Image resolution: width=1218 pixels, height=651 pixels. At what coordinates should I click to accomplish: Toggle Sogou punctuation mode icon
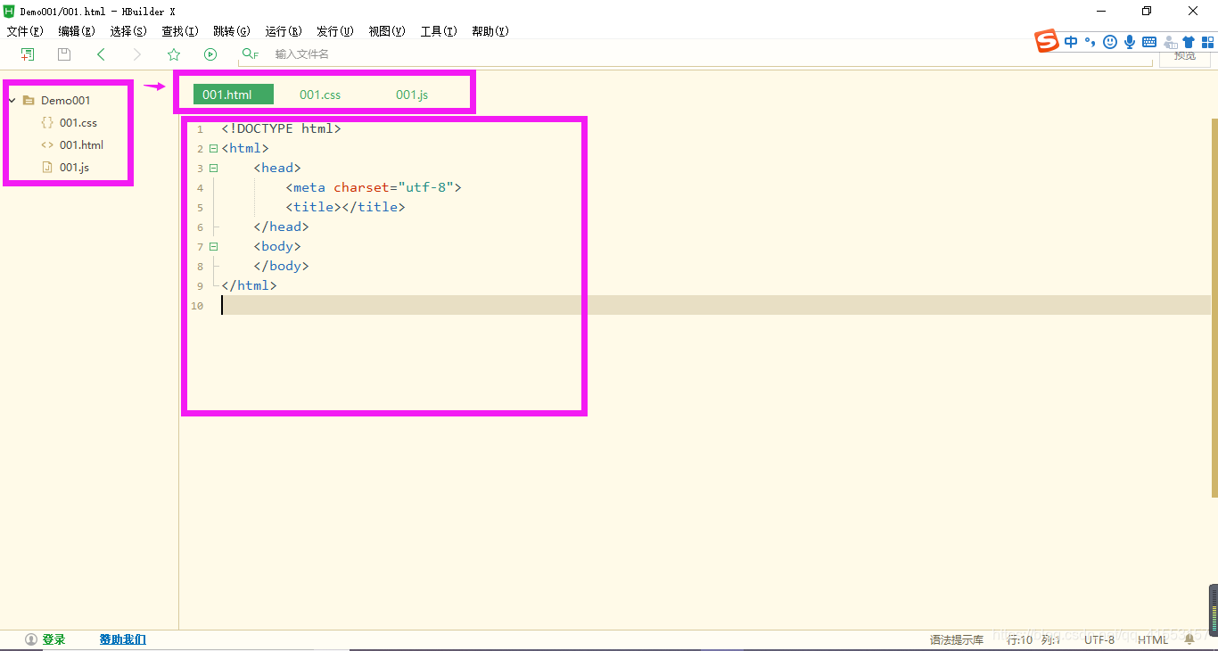tap(1090, 42)
